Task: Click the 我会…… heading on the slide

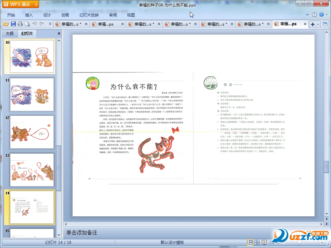Action: pyautogui.click(x=233, y=85)
